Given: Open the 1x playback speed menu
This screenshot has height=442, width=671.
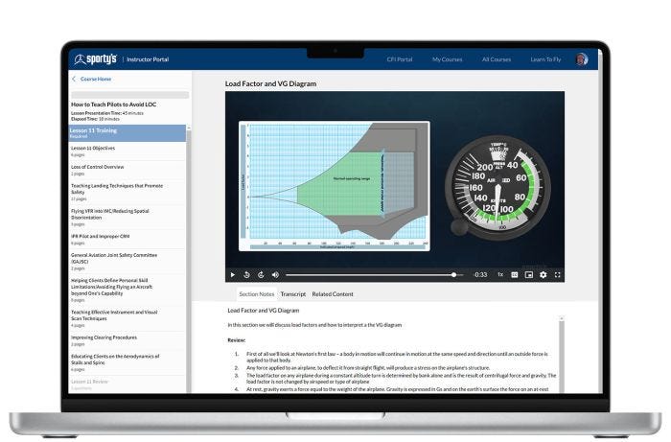Looking at the screenshot, I should pyautogui.click(x=499, y=274).
